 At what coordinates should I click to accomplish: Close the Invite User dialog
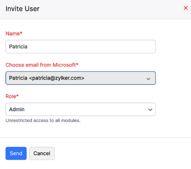[186, 8]
